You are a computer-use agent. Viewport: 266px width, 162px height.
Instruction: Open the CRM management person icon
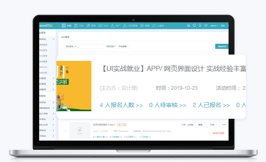[x=130, y=26]
